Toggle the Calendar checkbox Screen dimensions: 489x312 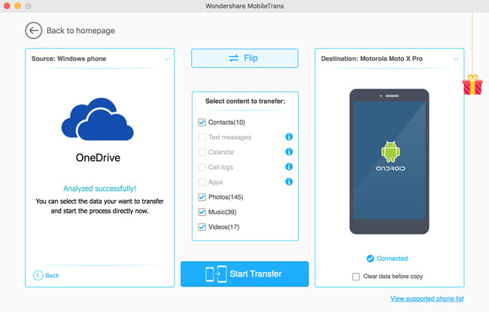(x=202, y=152)
